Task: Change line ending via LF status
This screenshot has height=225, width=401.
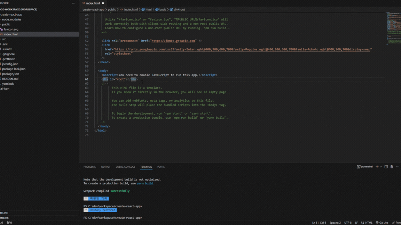Action: (356, 223)
